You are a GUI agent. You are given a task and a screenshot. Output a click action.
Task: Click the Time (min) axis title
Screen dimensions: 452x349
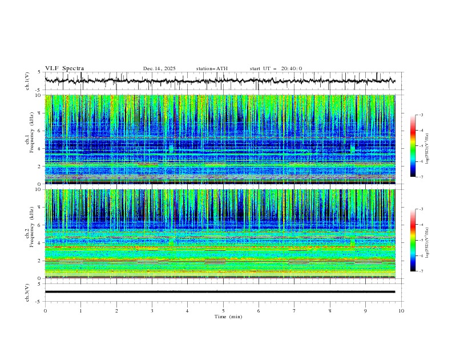point(227,316)
